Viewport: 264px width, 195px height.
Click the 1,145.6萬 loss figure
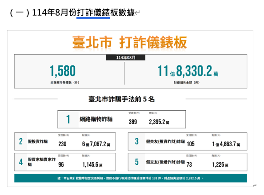click(x=92, y=164)
